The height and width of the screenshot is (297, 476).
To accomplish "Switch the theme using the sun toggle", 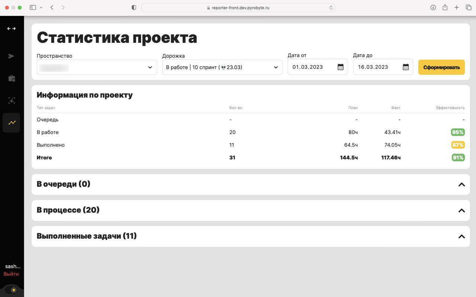I will click(13, 290).
